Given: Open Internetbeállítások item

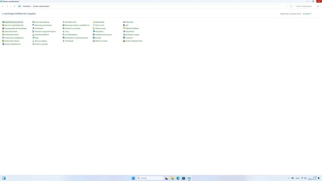Looking at the screenshot, I should coord(70,35).
